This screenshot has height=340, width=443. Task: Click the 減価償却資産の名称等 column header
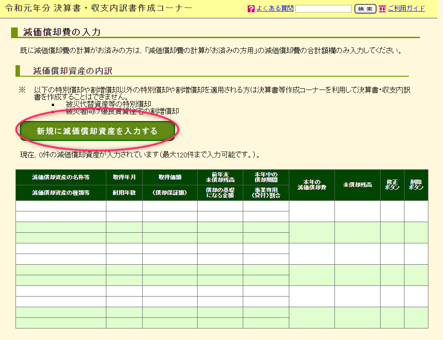pos(61,177)
